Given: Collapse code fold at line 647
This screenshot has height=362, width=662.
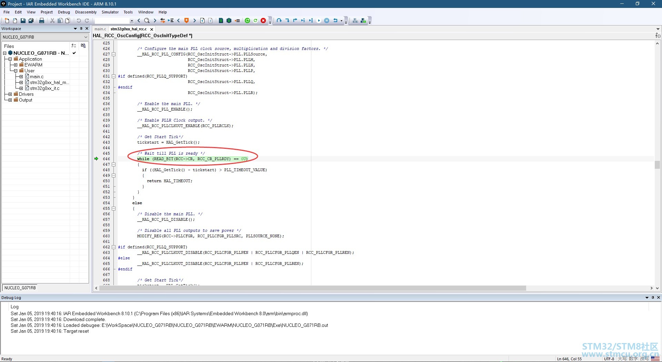Looking at the screenshot, I should click(x=113, y=164).
